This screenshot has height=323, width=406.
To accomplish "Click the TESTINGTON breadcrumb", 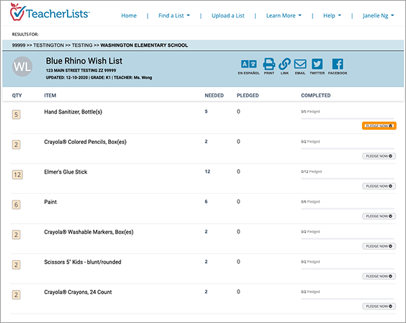I will pos(49,45).
